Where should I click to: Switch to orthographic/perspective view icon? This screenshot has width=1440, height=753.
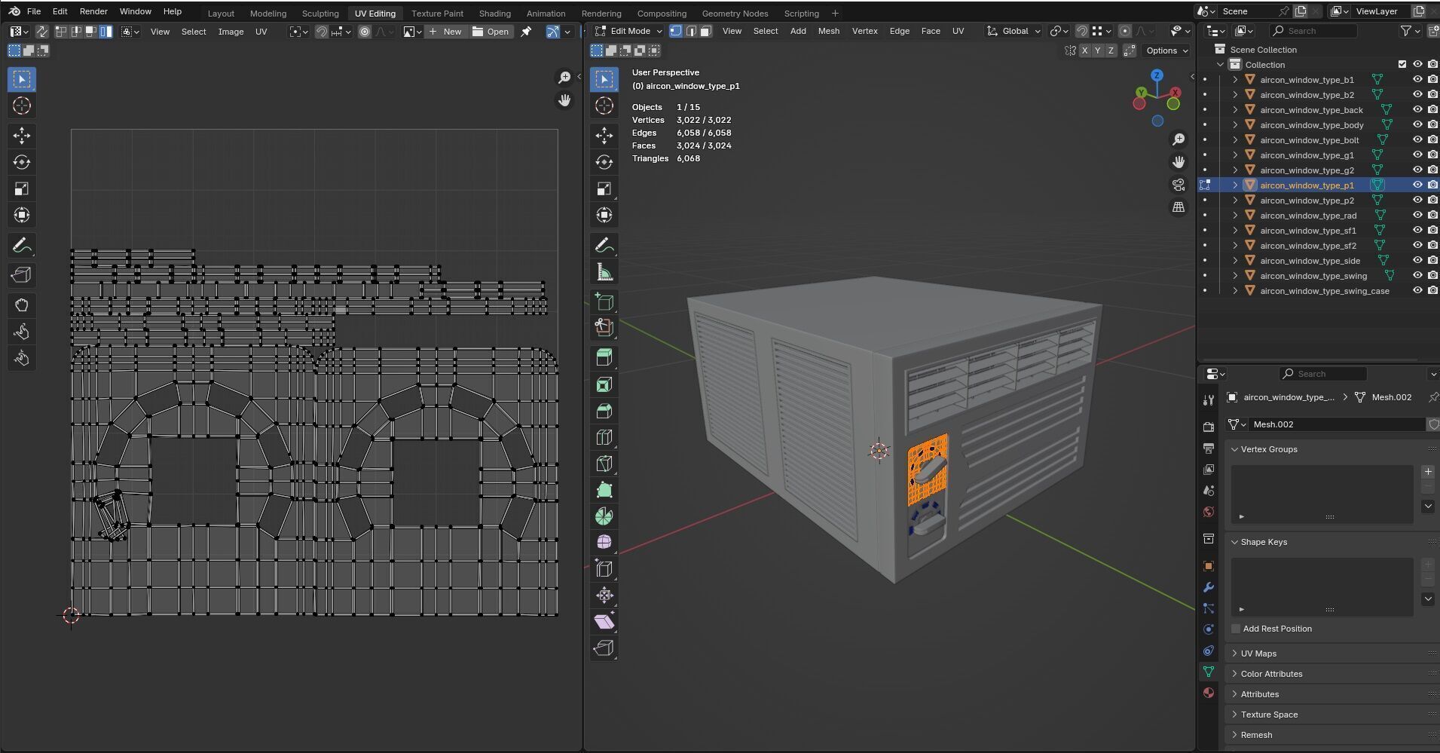click(x=1179, y=207)
